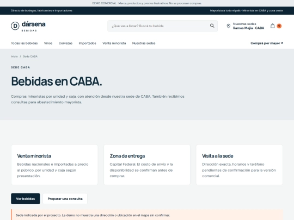Click Inicio breadcrumb link

[14, 56]
